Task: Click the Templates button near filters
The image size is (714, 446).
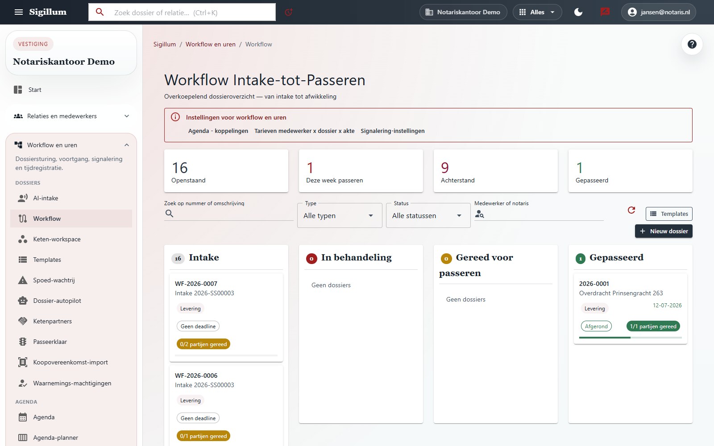Action: point(669,214)
